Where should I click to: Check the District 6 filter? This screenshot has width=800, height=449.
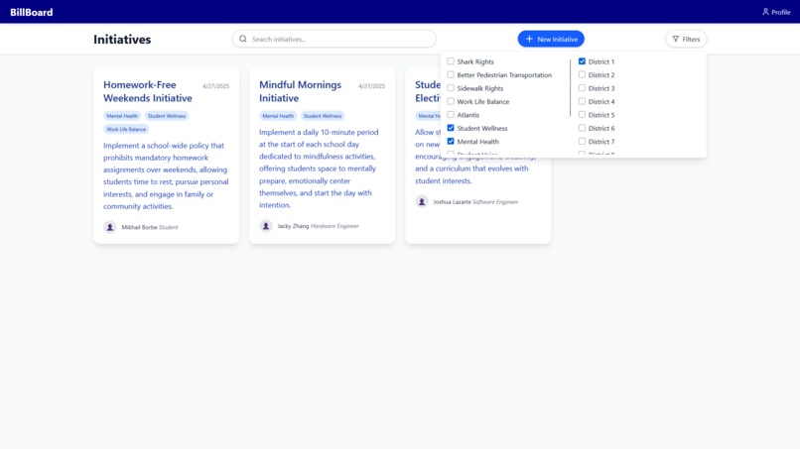[582, 128]
